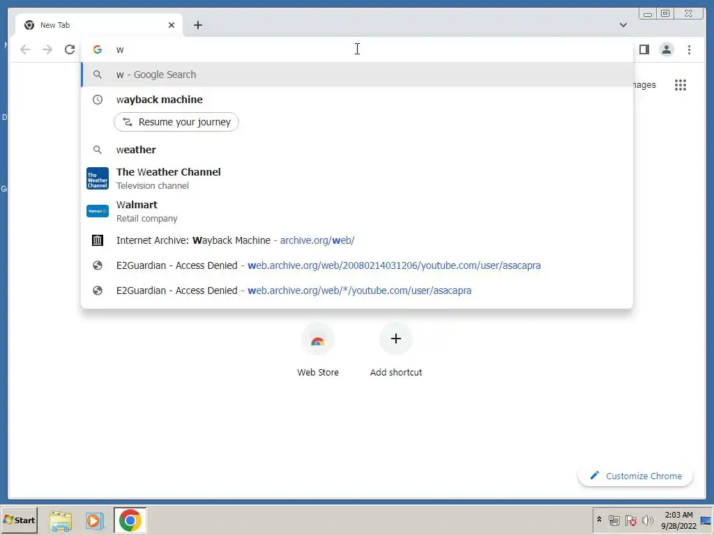Viewport: 714px width, 535px height.
Task: Select the New Tab tab
Action: pos(99,25)
